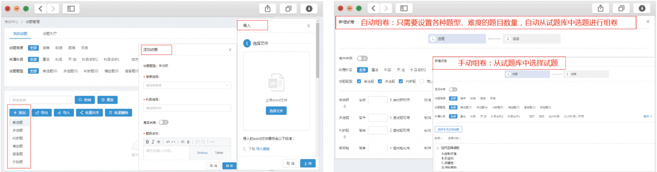This screenshot has width=657, height=172.
Task: Open downloads in the right browser window
Action: (x=642, y=8)
